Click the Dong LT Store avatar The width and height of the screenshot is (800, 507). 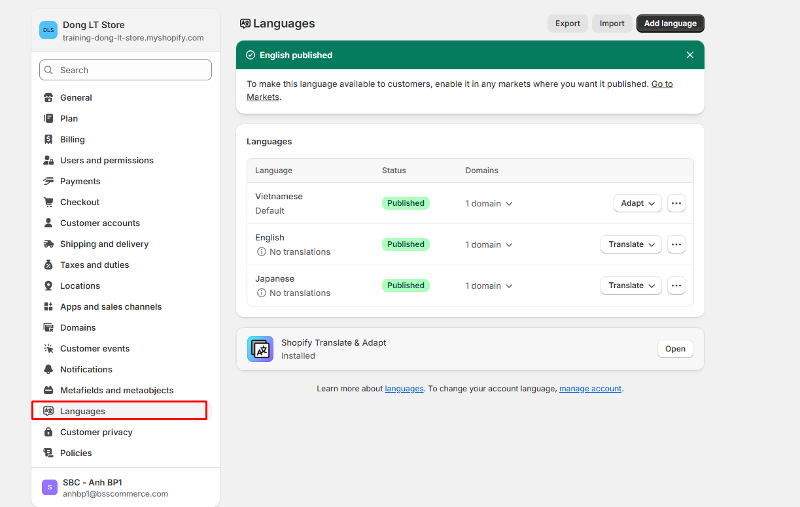coord(48,30)
